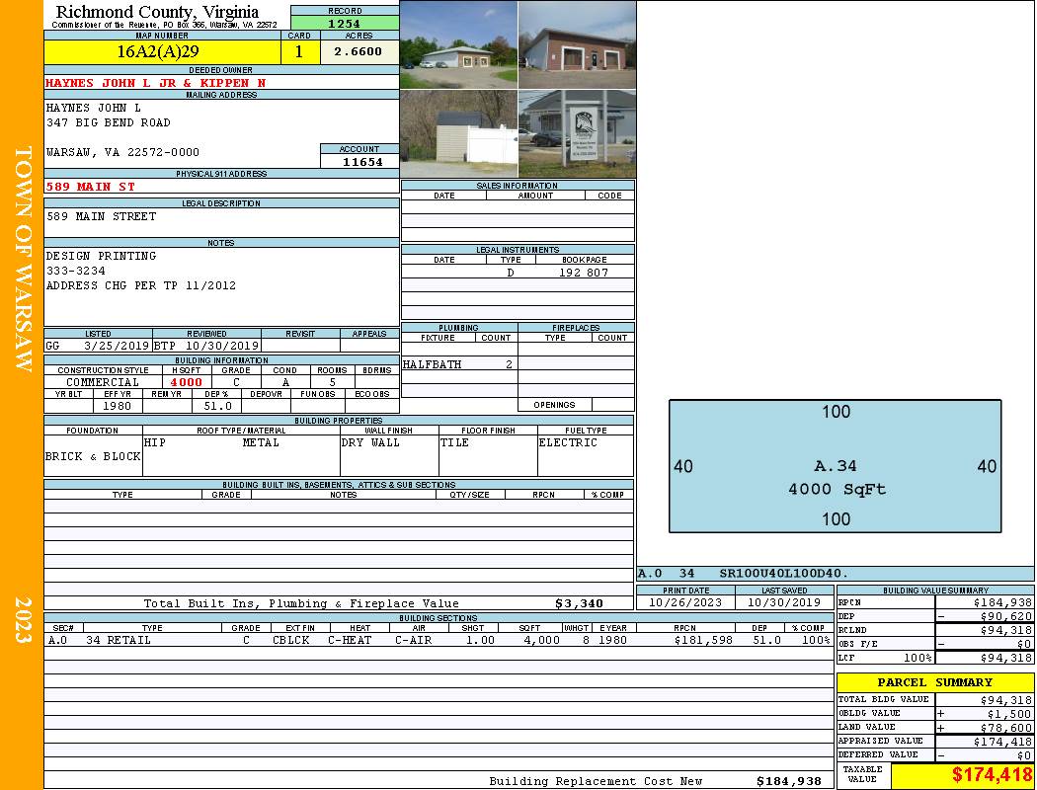Click listed date 3/25/2019
1037x790 pixels.
point(117,346)
